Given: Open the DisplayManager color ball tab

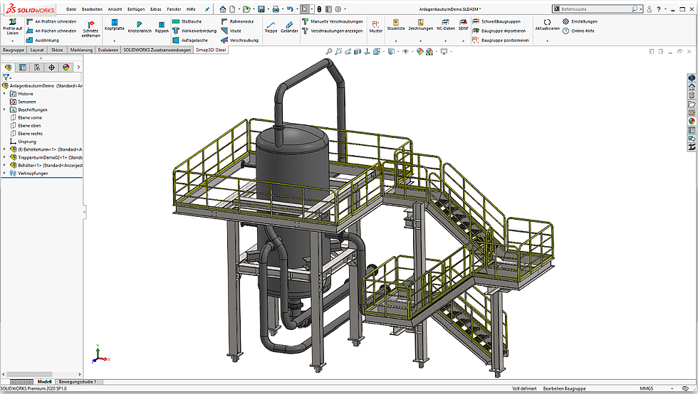Looking at the screenshot, I should click(x=66, y=68).
